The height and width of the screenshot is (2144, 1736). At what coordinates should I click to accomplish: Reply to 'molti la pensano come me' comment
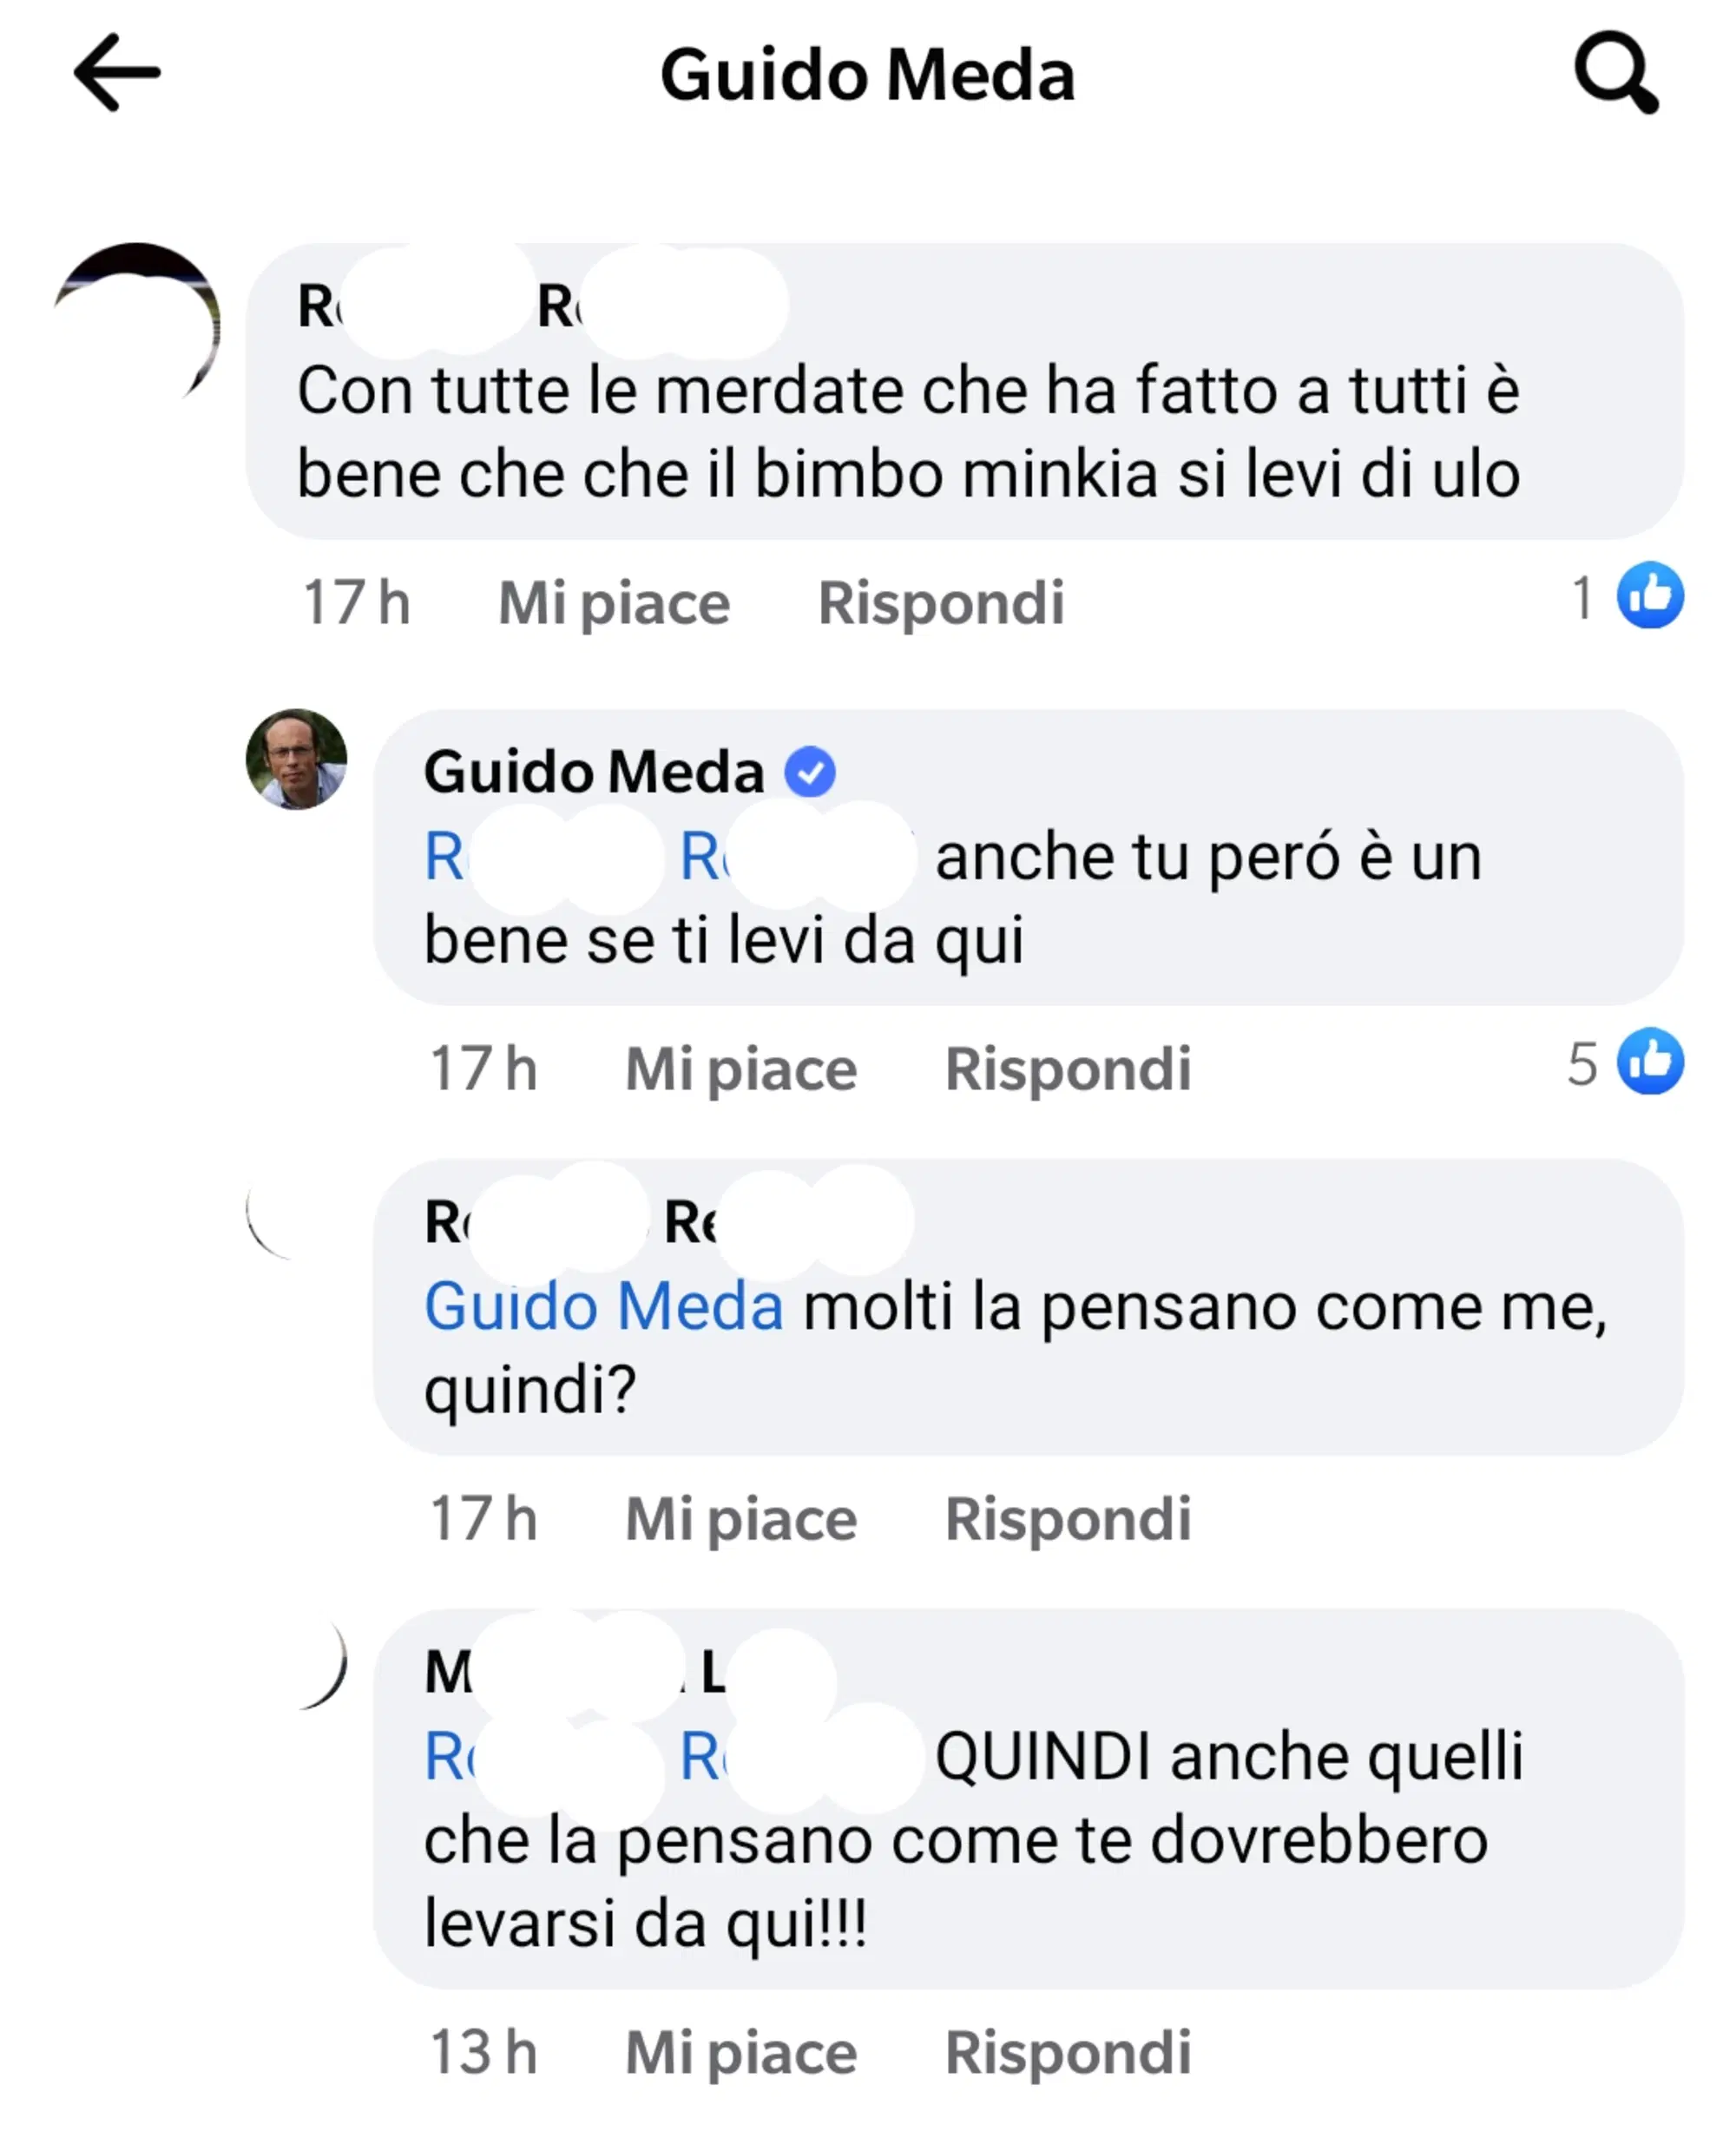coord(1067,1519)
